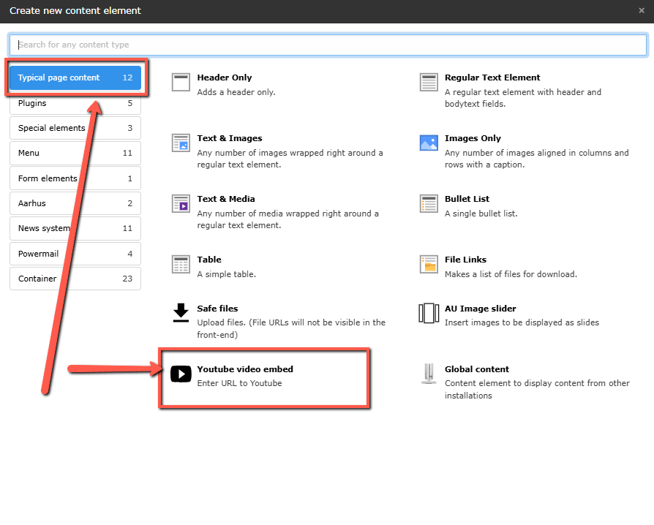
Task: Click the Bullet List icon
Action: tap(429, 203)
